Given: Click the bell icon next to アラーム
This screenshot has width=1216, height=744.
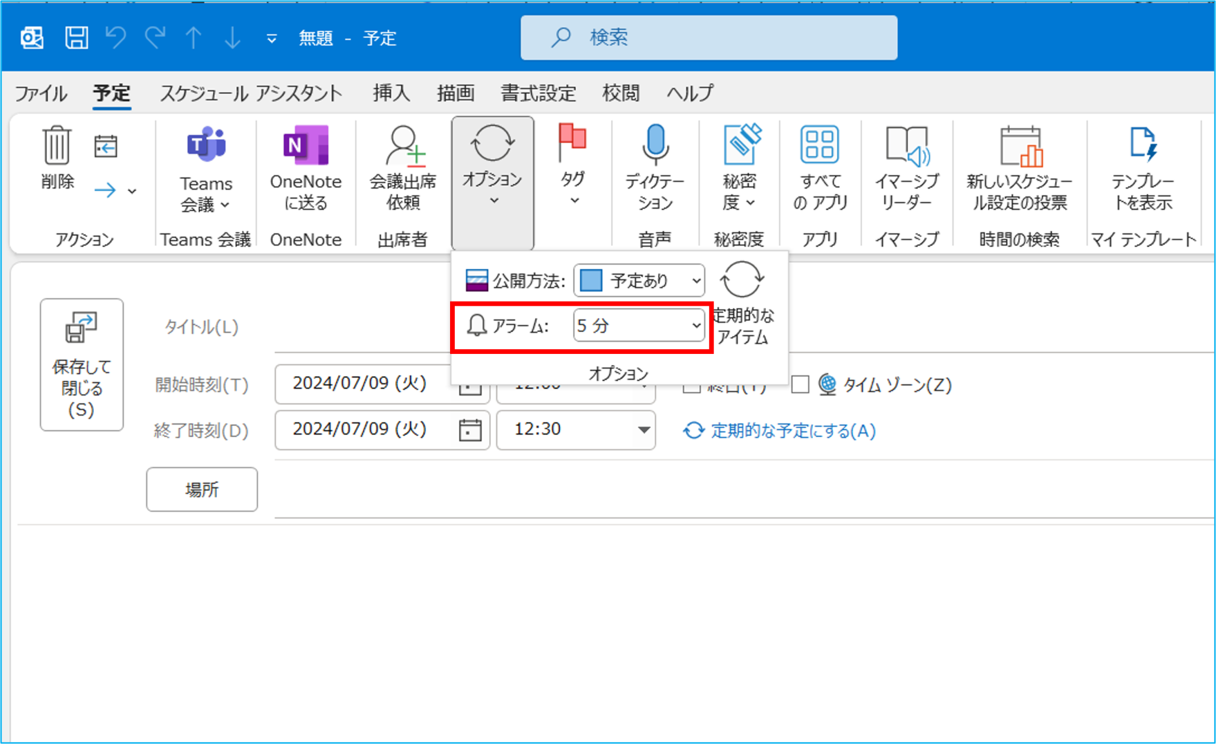Looking at the screenshot, I should (x=476, y=325).
